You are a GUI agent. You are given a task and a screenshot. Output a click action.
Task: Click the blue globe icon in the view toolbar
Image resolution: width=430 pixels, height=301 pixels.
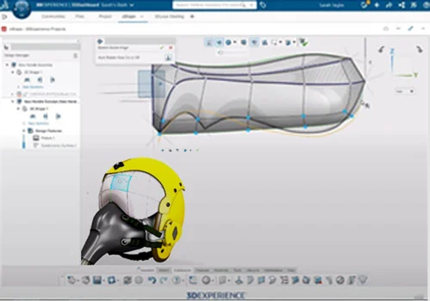pyautogui.click(x=228, y=42)
